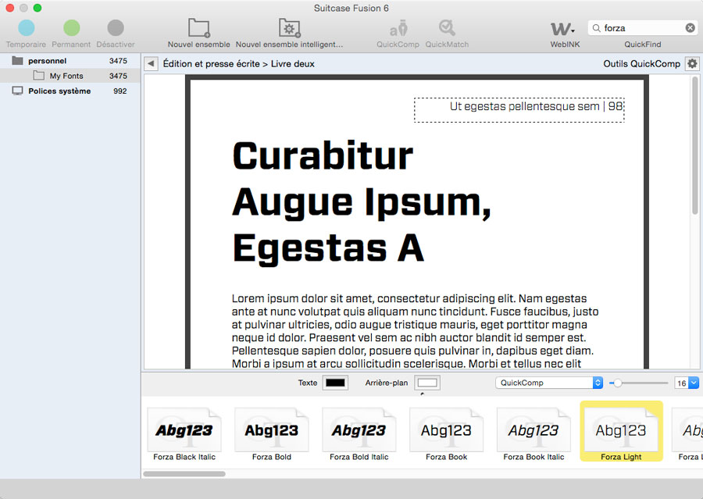This screenshot has height=499, width=703.
Task: Select Forza Book Italic font
Action: click(533, 434)
